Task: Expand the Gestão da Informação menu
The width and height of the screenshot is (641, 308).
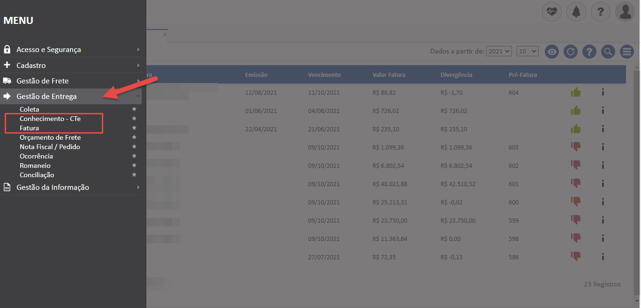Action: click(x=53, y=187)
